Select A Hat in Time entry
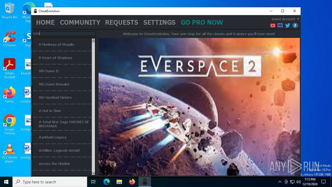Screen dimensions: 332x187 (62, 111)
